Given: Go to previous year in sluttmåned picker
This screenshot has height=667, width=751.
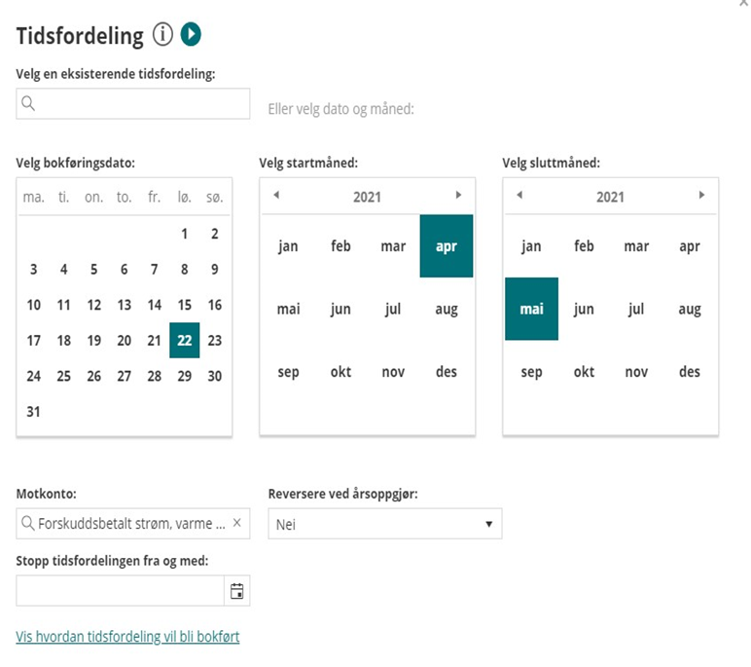Looking at the screenshot, I should point(519,195).
